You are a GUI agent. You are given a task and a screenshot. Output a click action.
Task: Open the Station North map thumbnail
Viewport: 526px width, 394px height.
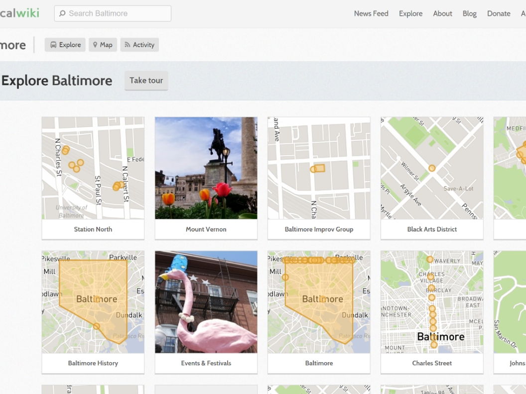click(93, 168)
